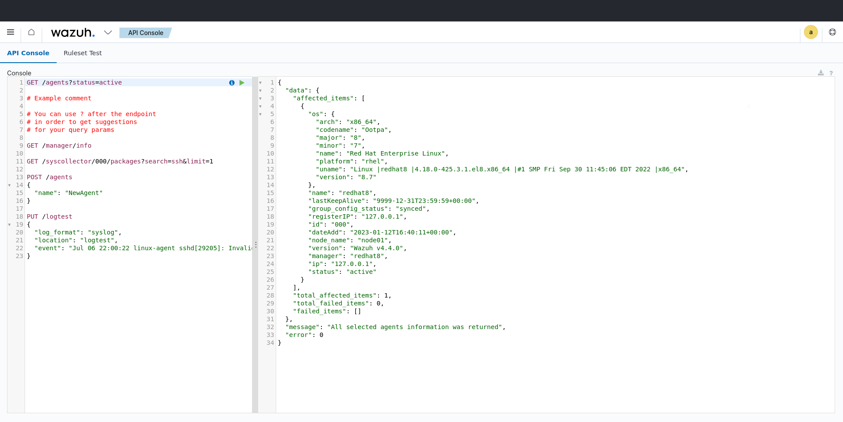Place cursor in the request editor on GET /manager/info
Image resolution: width=843 pixels, height=422 pixels.
pyautogui.click(x=59, y=145)
